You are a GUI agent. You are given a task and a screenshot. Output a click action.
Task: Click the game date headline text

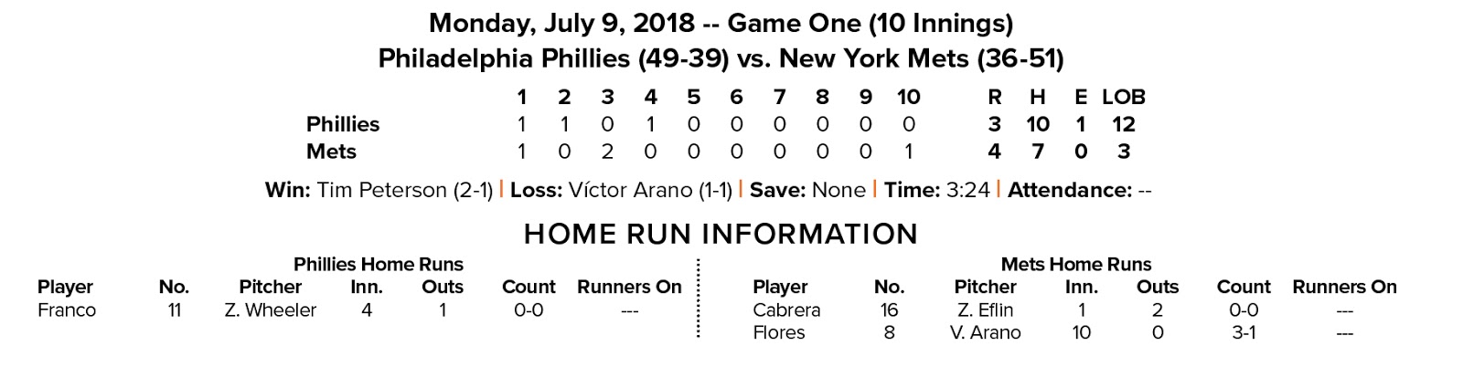(721, 23)
